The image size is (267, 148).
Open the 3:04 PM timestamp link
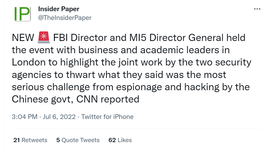point(25,117)
